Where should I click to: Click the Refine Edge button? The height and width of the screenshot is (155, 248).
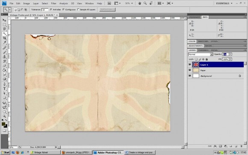tap(107, 10)
